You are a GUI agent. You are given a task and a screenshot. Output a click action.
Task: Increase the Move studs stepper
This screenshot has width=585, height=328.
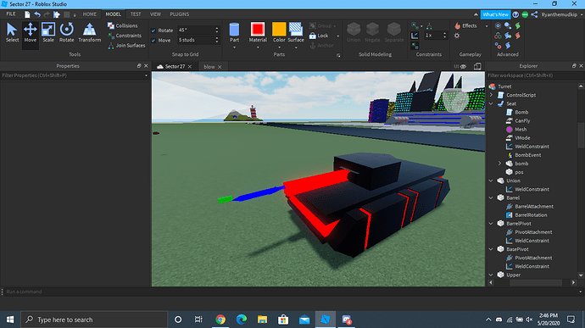[x=217, y=38]
